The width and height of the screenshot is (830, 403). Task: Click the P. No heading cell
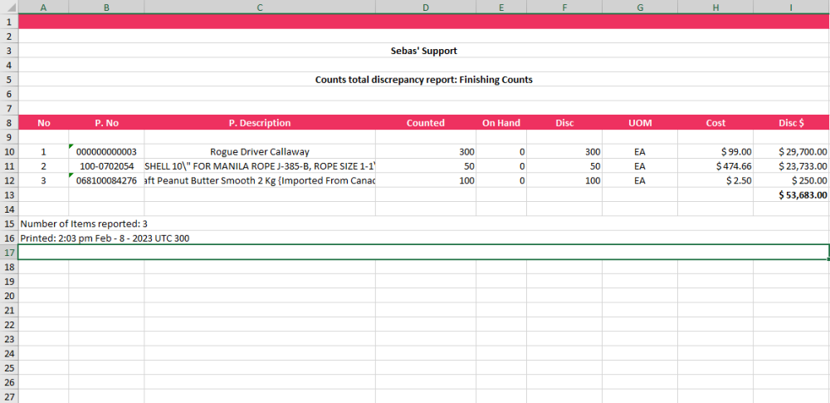(x=106, y=122)
